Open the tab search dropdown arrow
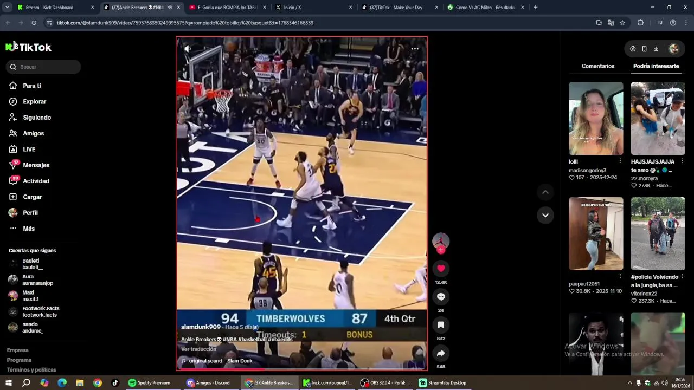The width and height of the screenshot is (694, 390). tap(7, 8)
